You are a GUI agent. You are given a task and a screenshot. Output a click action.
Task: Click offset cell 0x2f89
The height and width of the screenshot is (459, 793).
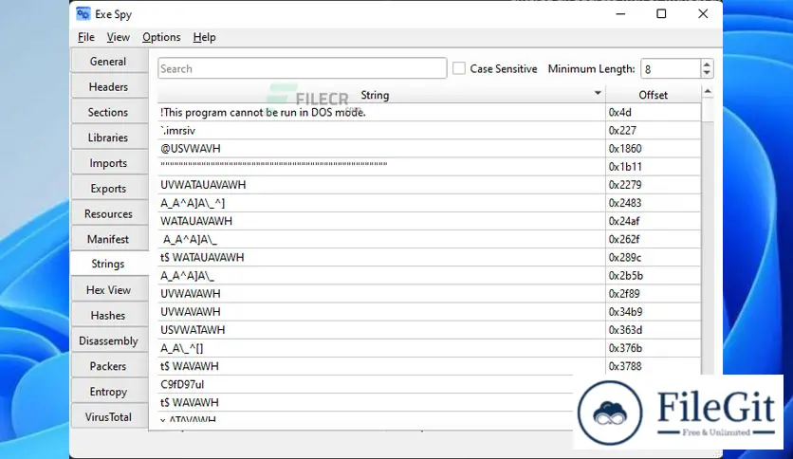click(653, 294)
